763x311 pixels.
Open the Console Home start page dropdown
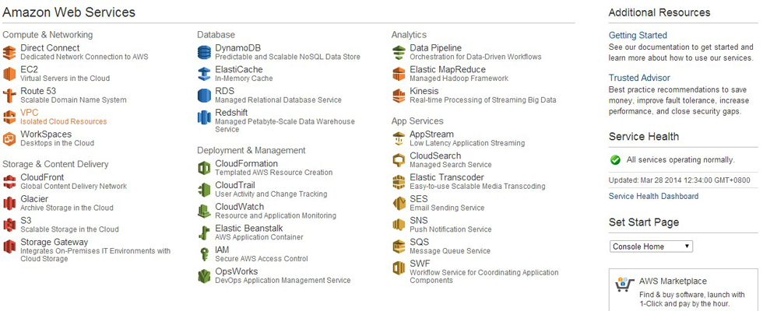[651, 246]
